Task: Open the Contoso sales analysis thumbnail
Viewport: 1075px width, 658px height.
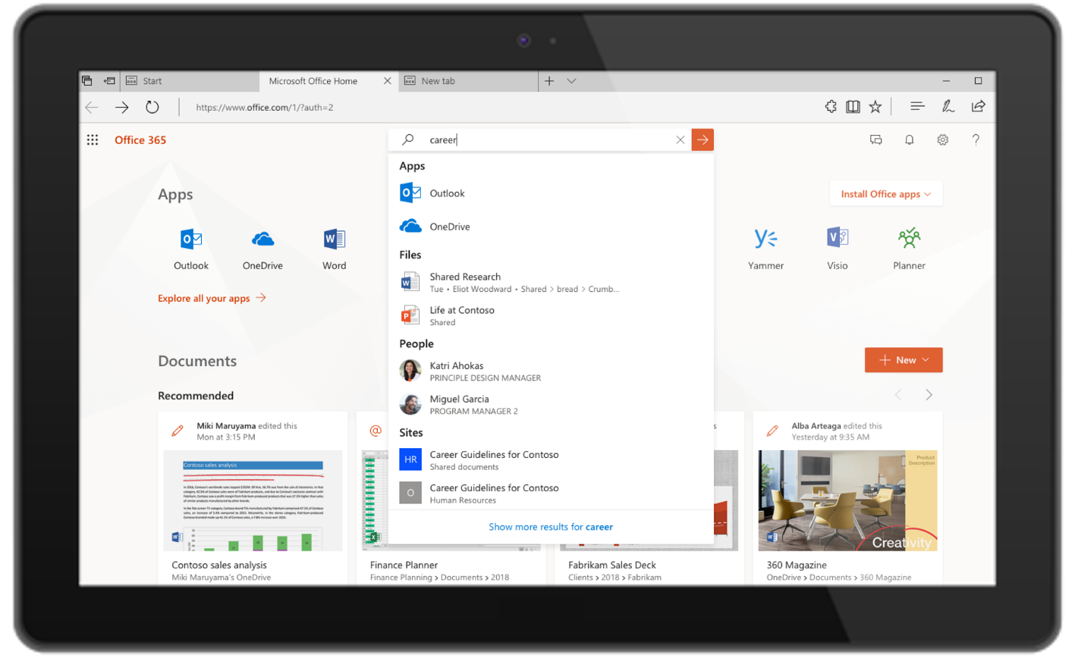Action: [252, 499]
